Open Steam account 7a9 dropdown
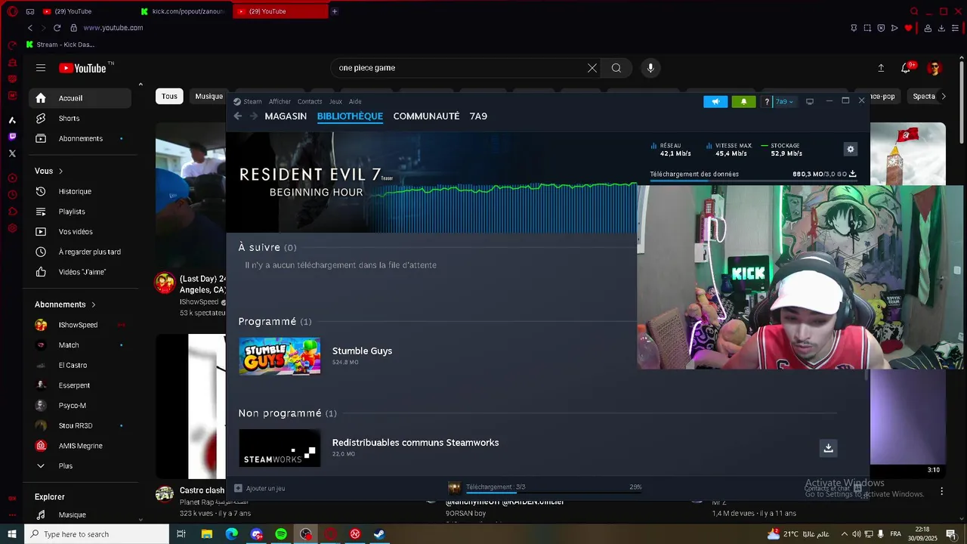967x544 pixels. (785, 101)
